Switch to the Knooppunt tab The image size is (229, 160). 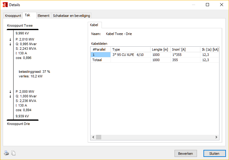click(13, 16)
